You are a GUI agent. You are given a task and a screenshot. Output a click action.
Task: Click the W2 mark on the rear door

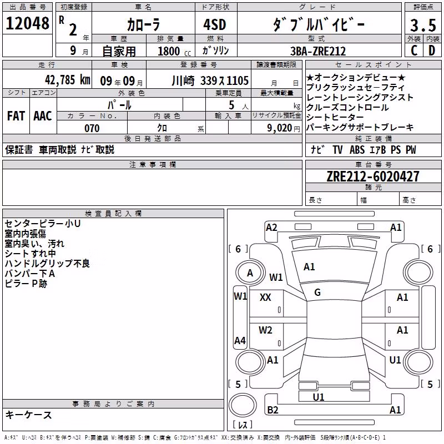[265, 330]
